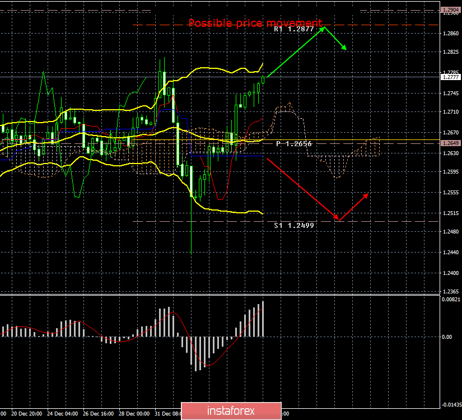Click the 1.2860 price axis value

[451, 34]
